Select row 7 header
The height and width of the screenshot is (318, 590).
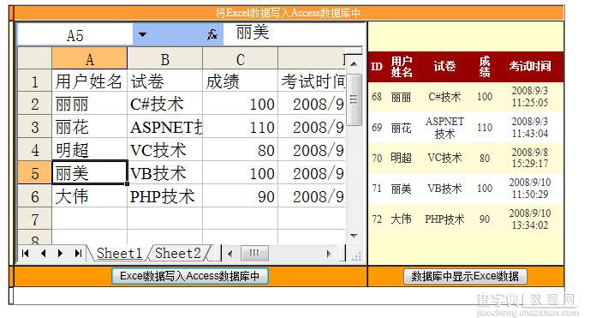[x=34, y=219]
